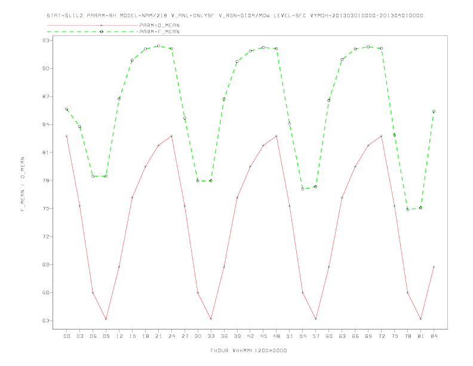Select the red solid O_MEAN legend line sample
Screen dimensions: 473x366
pos(93,25)
